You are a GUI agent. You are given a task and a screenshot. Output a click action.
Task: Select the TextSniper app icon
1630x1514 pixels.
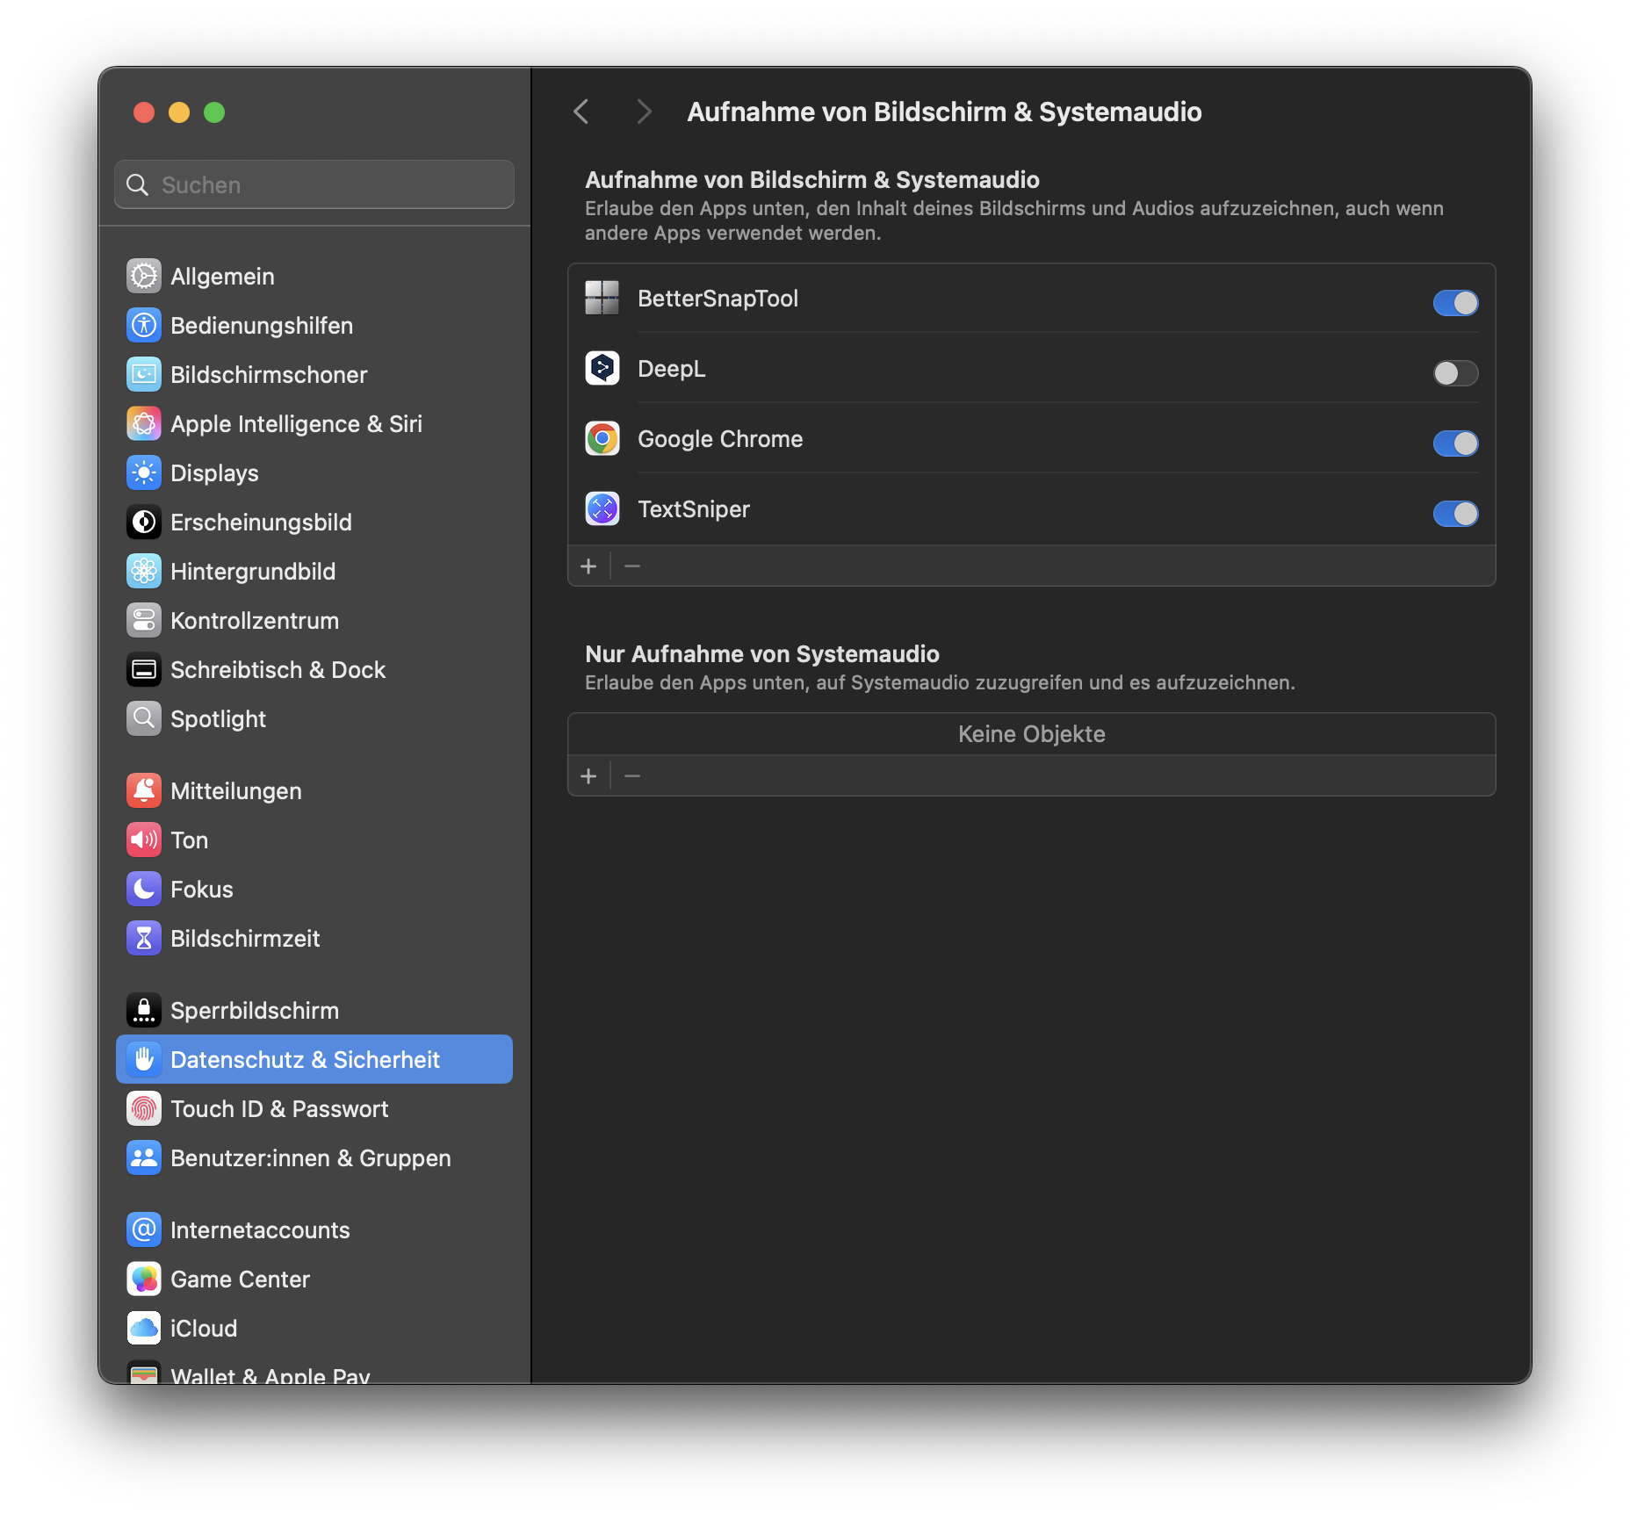tap(602, 508)
